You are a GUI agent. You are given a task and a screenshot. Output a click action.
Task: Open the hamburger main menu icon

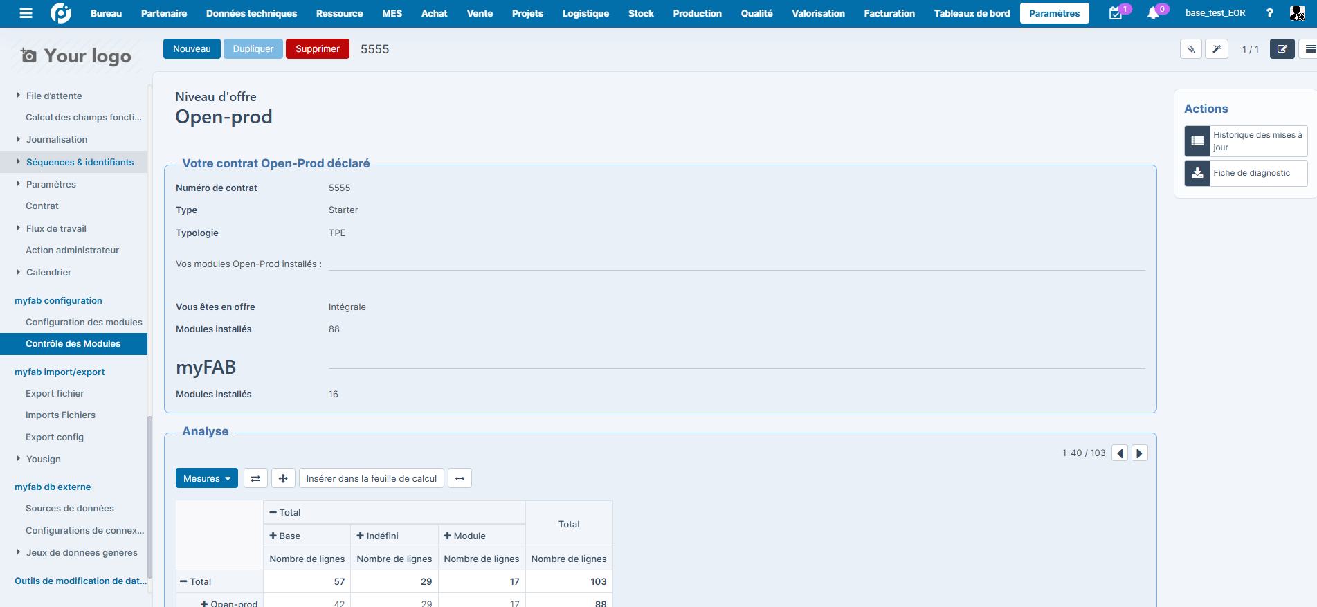(26, 13)
